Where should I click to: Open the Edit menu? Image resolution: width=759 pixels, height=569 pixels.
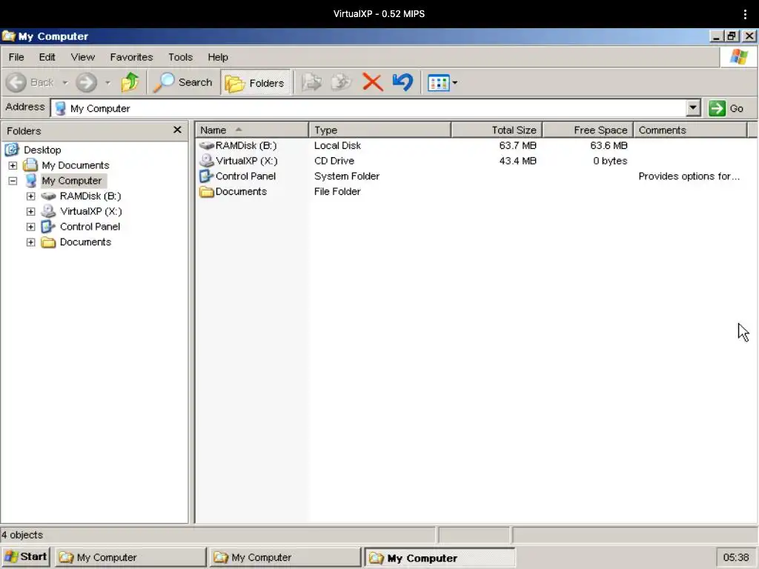click(47, 57)
